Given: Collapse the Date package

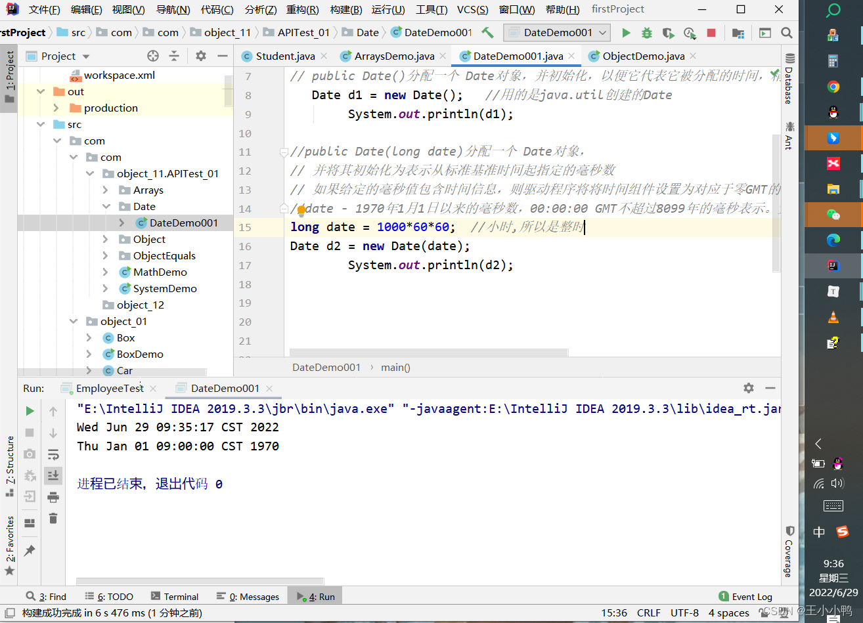Looking at the screenshot, I should [106, 206].
